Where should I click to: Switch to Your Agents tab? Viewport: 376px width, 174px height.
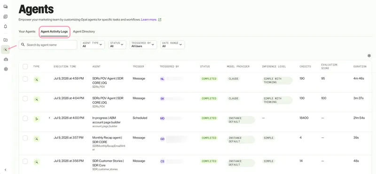tap(27, 31)
